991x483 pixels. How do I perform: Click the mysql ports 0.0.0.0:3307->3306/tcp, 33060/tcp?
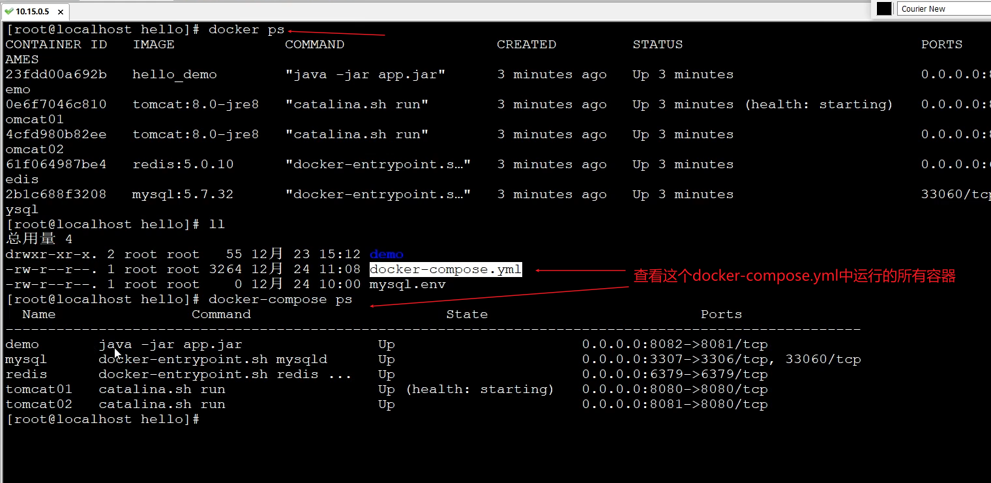(x=722, y=359)
